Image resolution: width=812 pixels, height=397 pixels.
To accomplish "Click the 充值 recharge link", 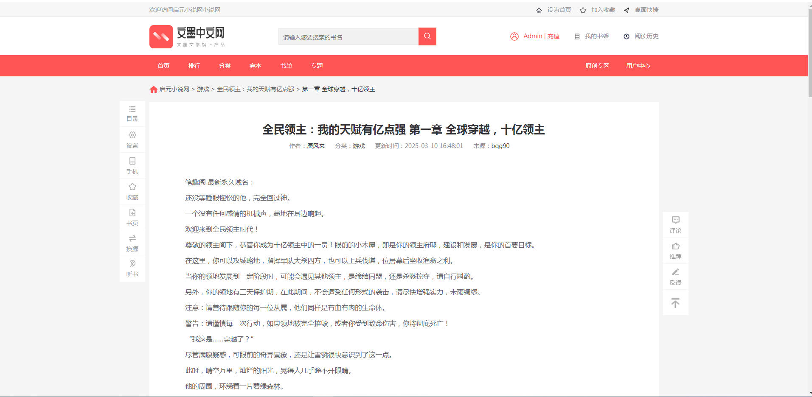I will [553, 36].
